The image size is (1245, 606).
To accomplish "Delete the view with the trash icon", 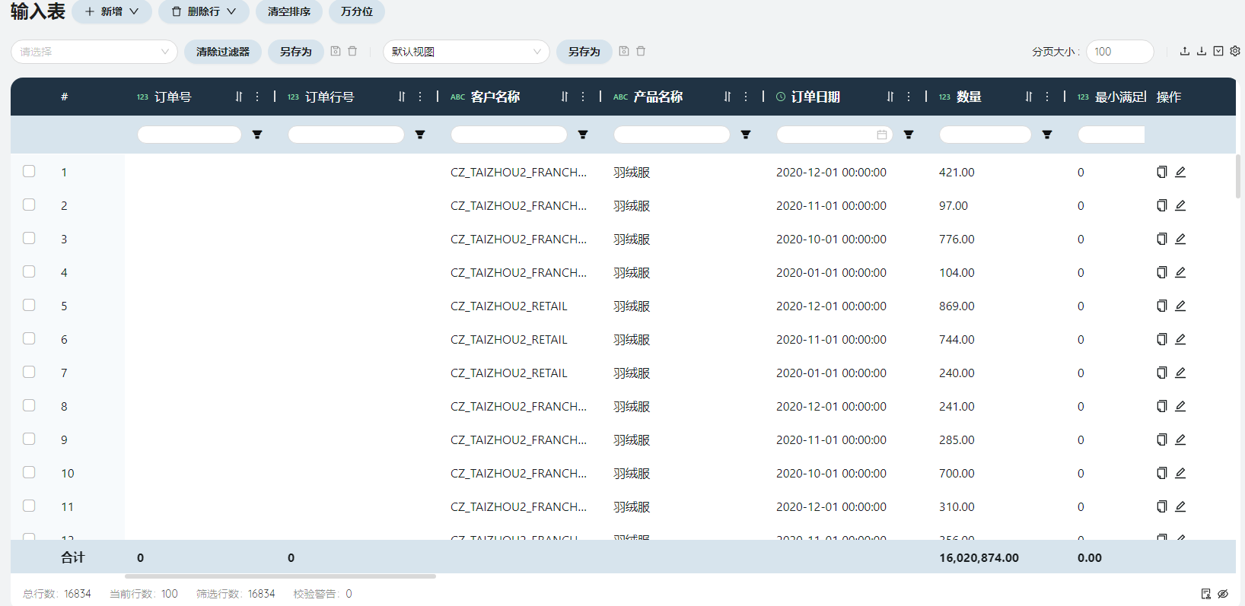I will [641, 51].
